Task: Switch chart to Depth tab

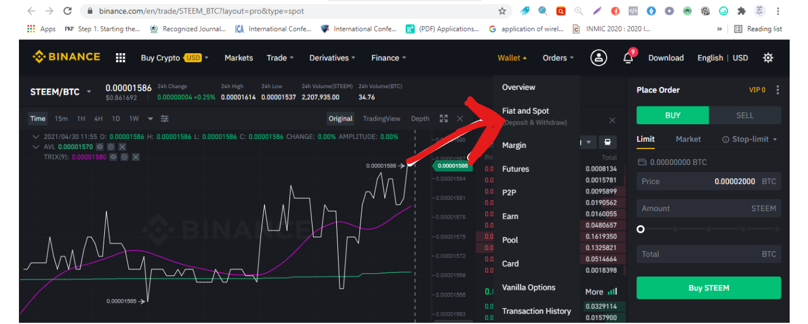Action: (x=420, y=118)
